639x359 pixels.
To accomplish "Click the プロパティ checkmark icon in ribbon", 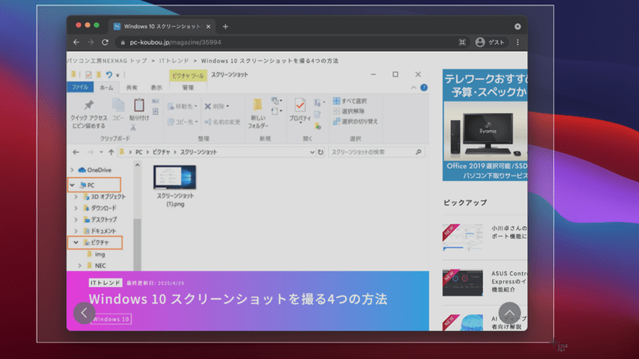I will click(x=300, y=105).
